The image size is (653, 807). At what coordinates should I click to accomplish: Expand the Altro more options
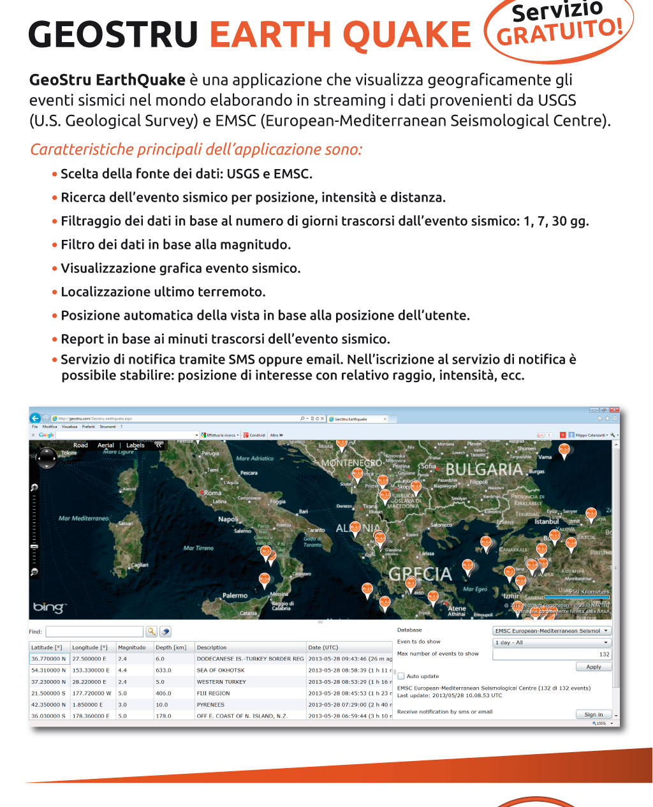point(276,435)
